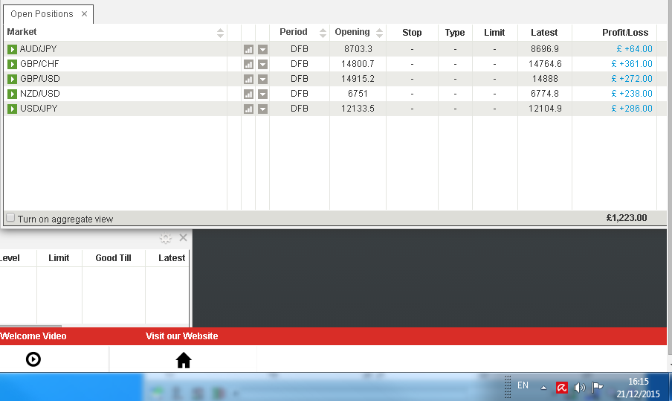Click the Latest header in Open Positions

[x=544, y=33]
